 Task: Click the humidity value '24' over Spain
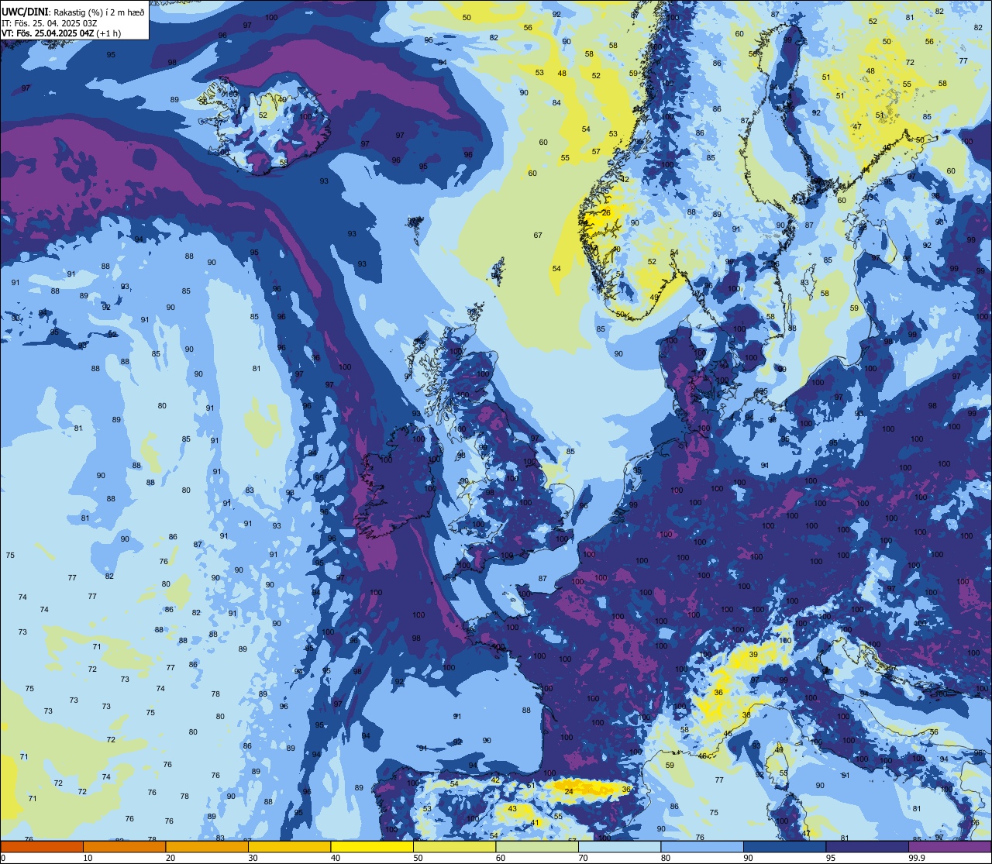(569, 791)
